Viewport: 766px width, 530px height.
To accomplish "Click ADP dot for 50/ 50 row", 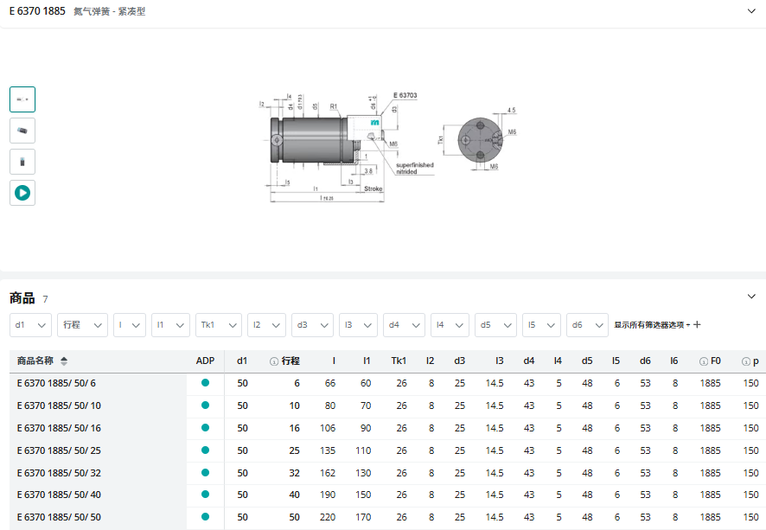I will (x=205, y=516).
